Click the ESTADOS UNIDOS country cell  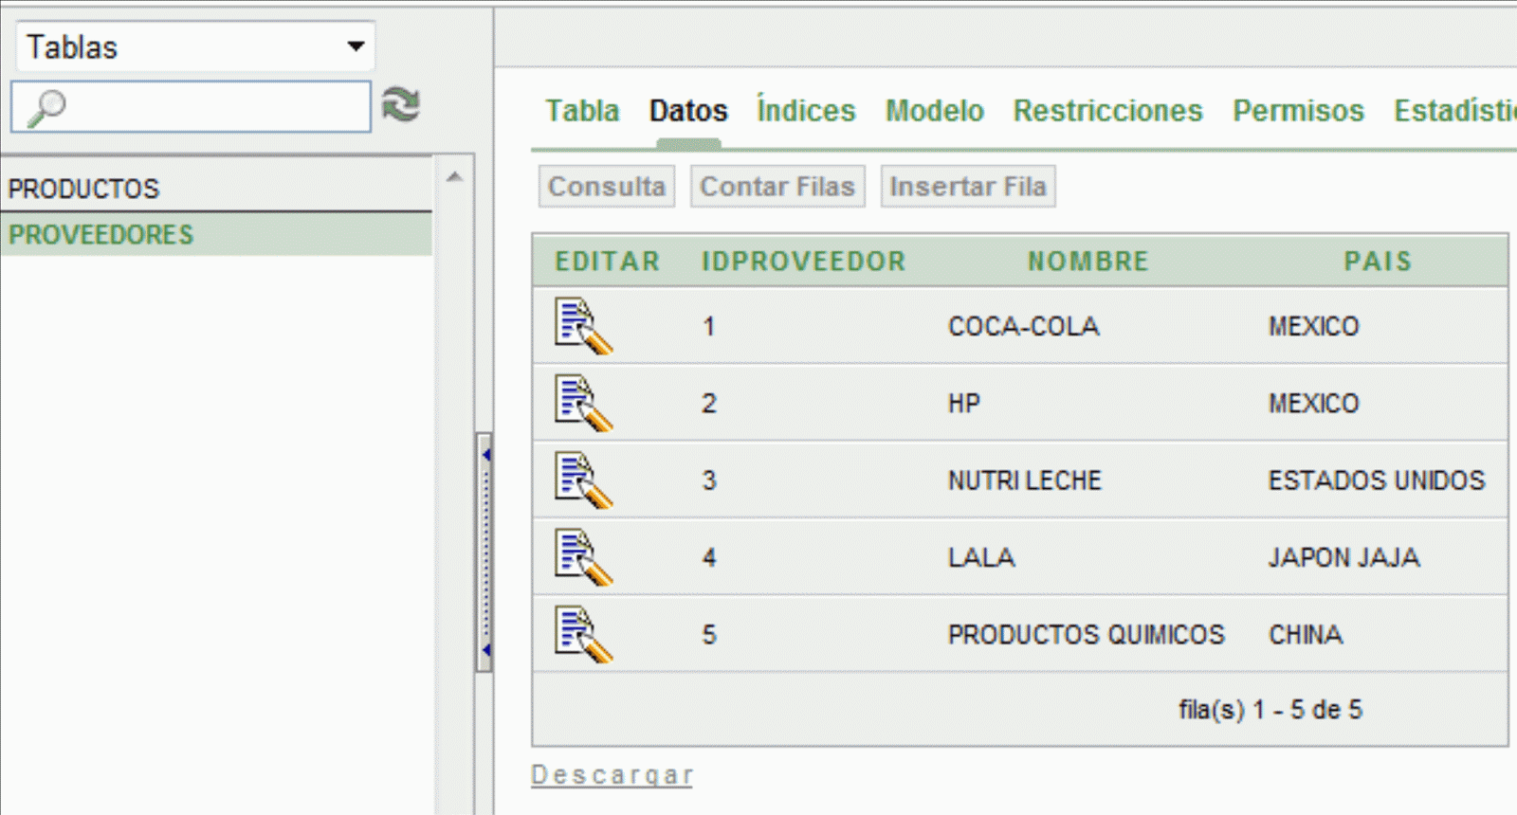point(1377,480)
